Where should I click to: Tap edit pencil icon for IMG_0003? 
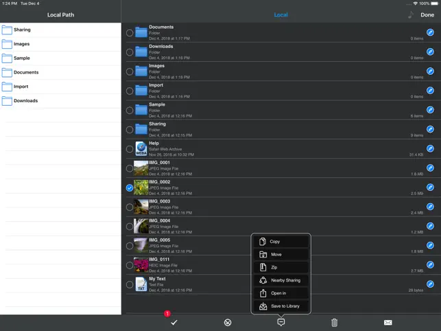(430, 207)
